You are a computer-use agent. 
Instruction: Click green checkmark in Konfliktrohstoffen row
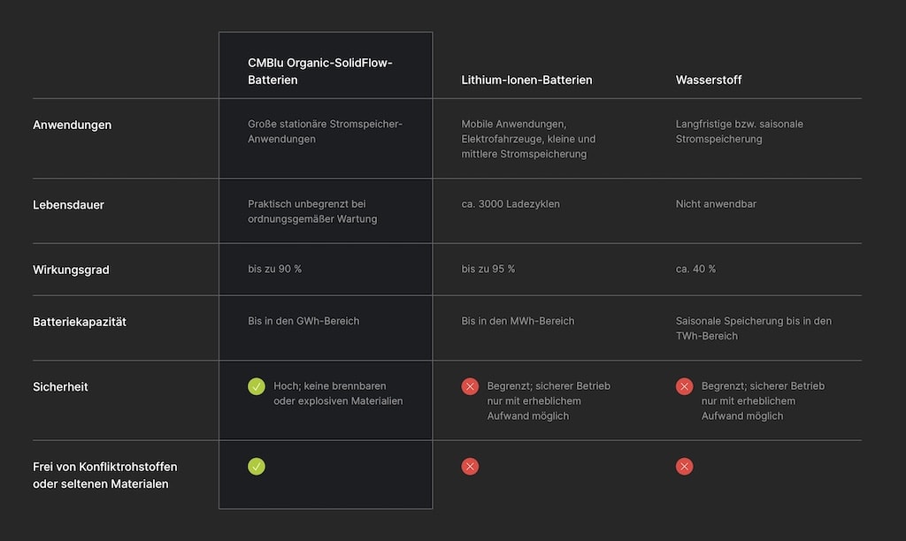[x=257, y=467]
